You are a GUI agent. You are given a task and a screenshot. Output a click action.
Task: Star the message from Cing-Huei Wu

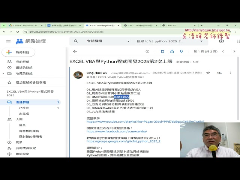tap(208, 73)
